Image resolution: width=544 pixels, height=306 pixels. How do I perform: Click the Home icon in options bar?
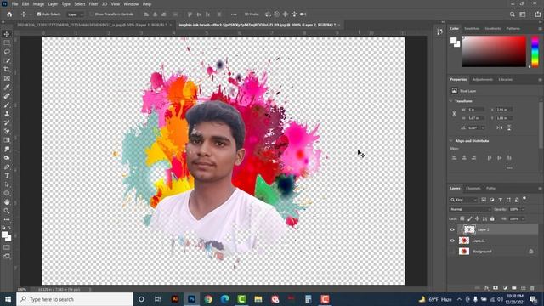point(9,14)
